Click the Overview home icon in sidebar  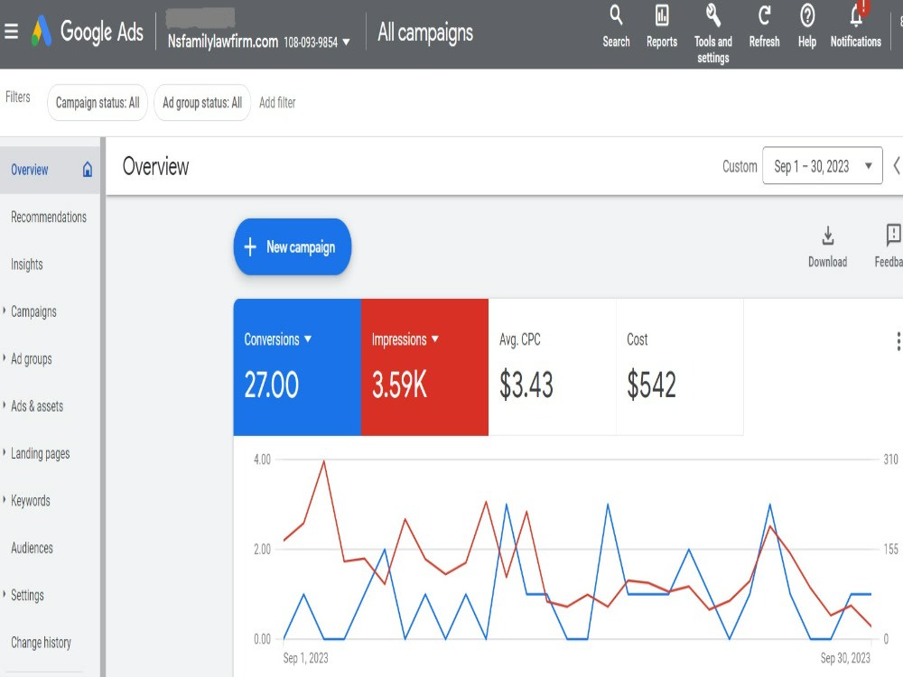click(88, 170)
